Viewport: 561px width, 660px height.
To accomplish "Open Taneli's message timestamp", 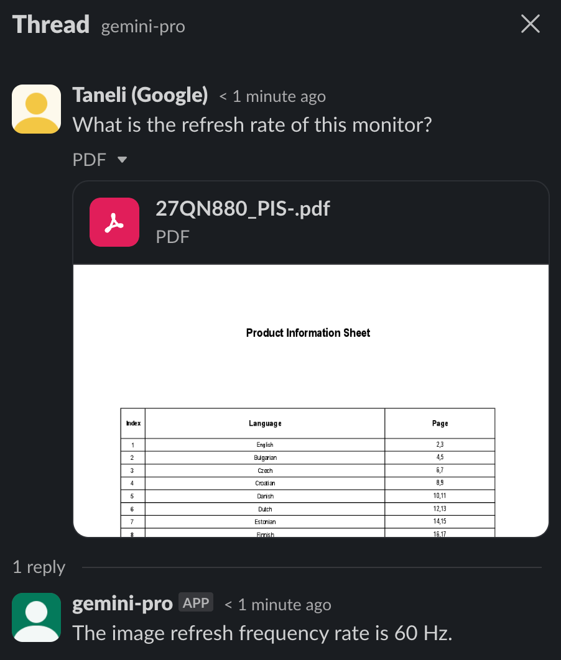I will click(x=272, y=96).
